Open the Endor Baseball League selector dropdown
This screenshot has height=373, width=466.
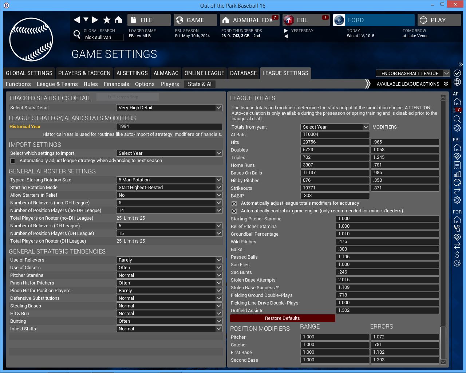tap(413, 73)
